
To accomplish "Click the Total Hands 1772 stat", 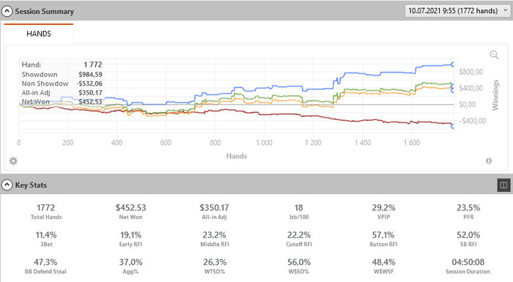I will (45, 212).
